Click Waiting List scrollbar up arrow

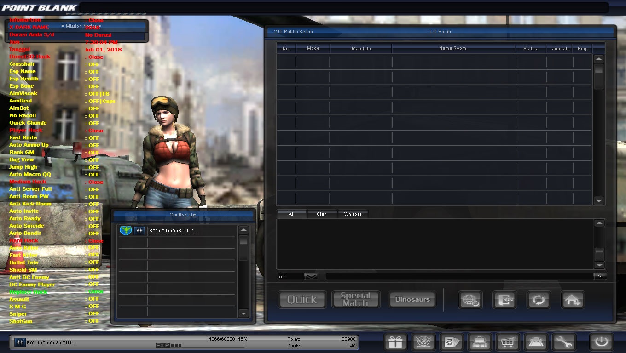[243, 230]
